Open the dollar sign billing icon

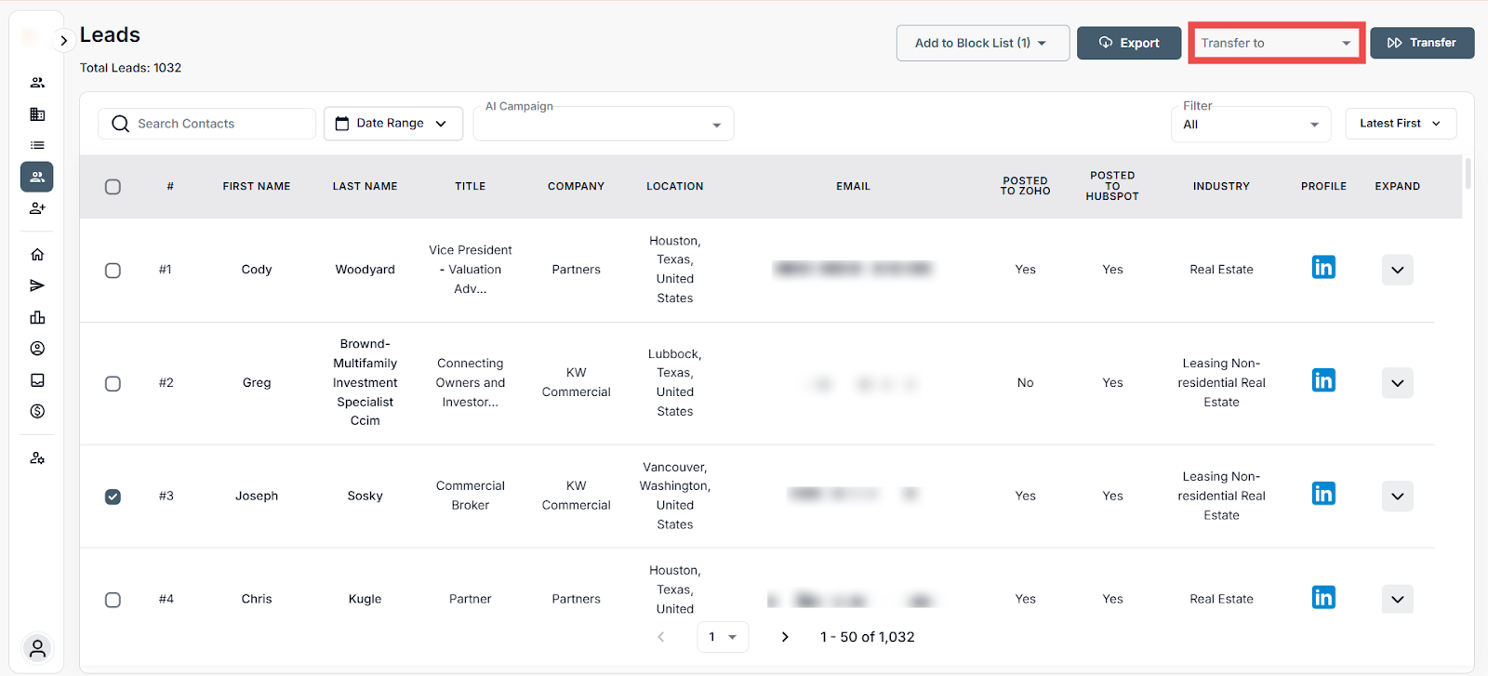click(x=37, y=411)
